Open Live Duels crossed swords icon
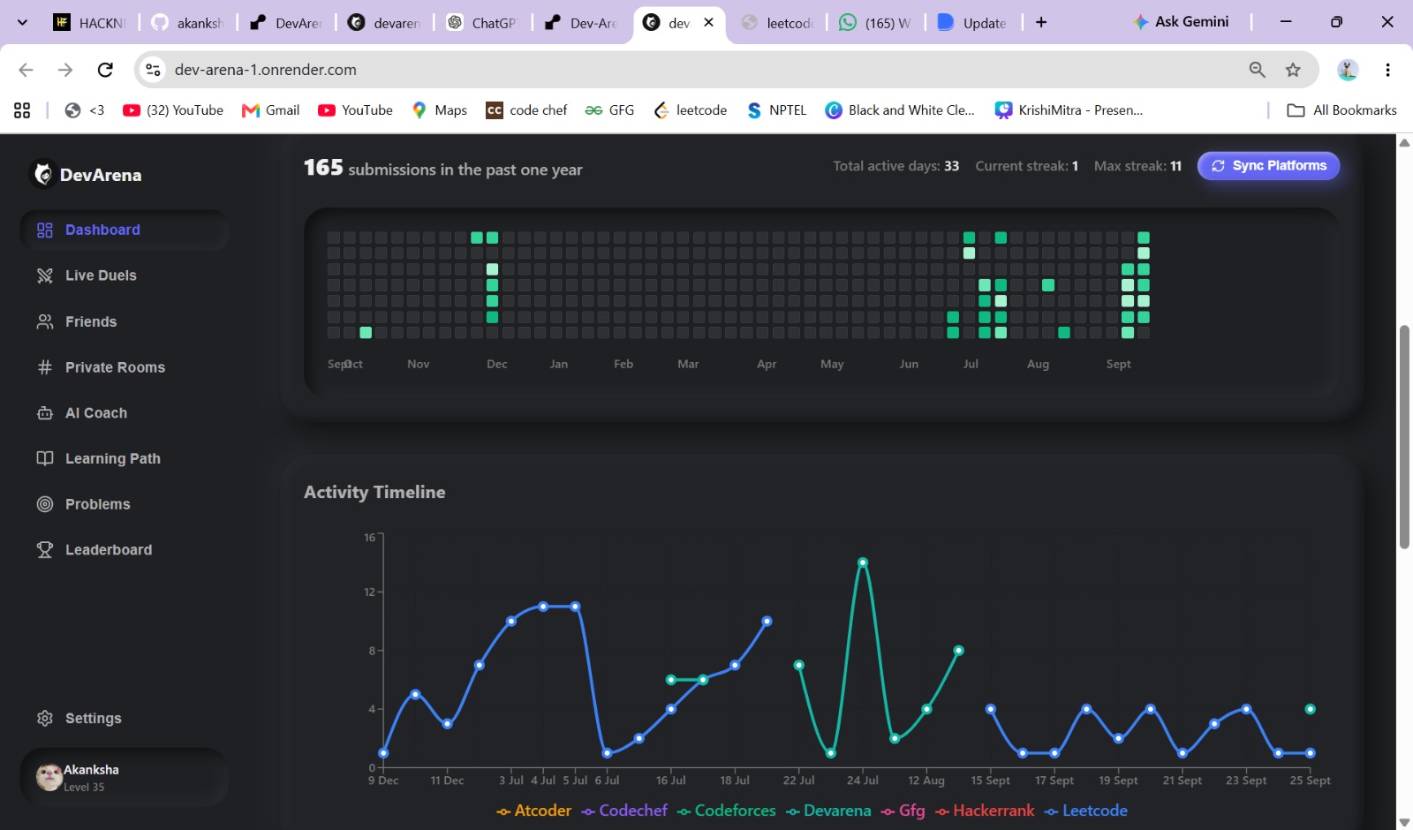This screenshot has height=830, width=1413. [45, 275]
